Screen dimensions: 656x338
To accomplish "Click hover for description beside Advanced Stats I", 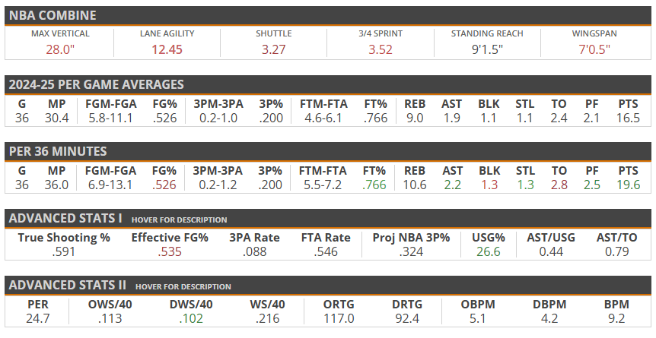I will tap(179, 220).
